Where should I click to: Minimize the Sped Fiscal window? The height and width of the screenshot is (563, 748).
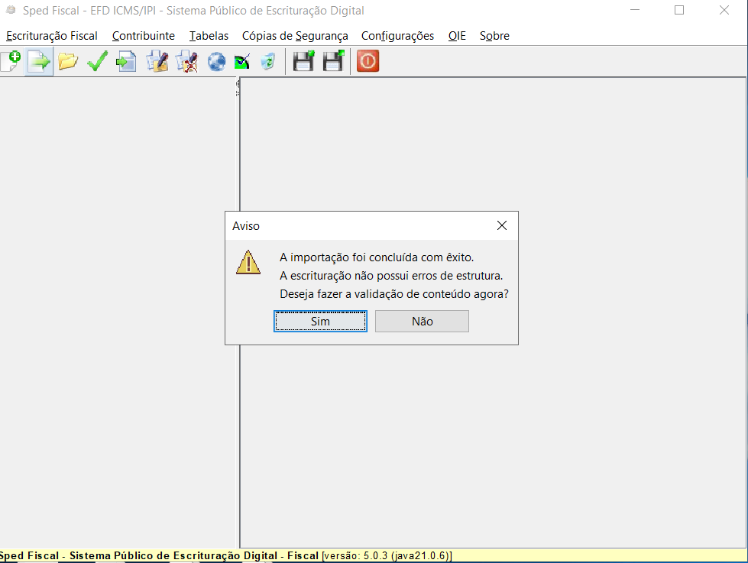coord(634,10)
